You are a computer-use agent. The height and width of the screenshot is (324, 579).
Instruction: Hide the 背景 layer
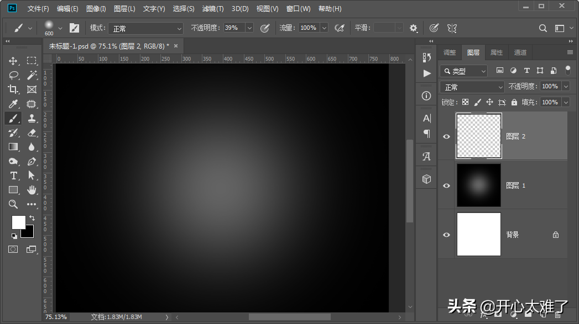tap(447, 235)
